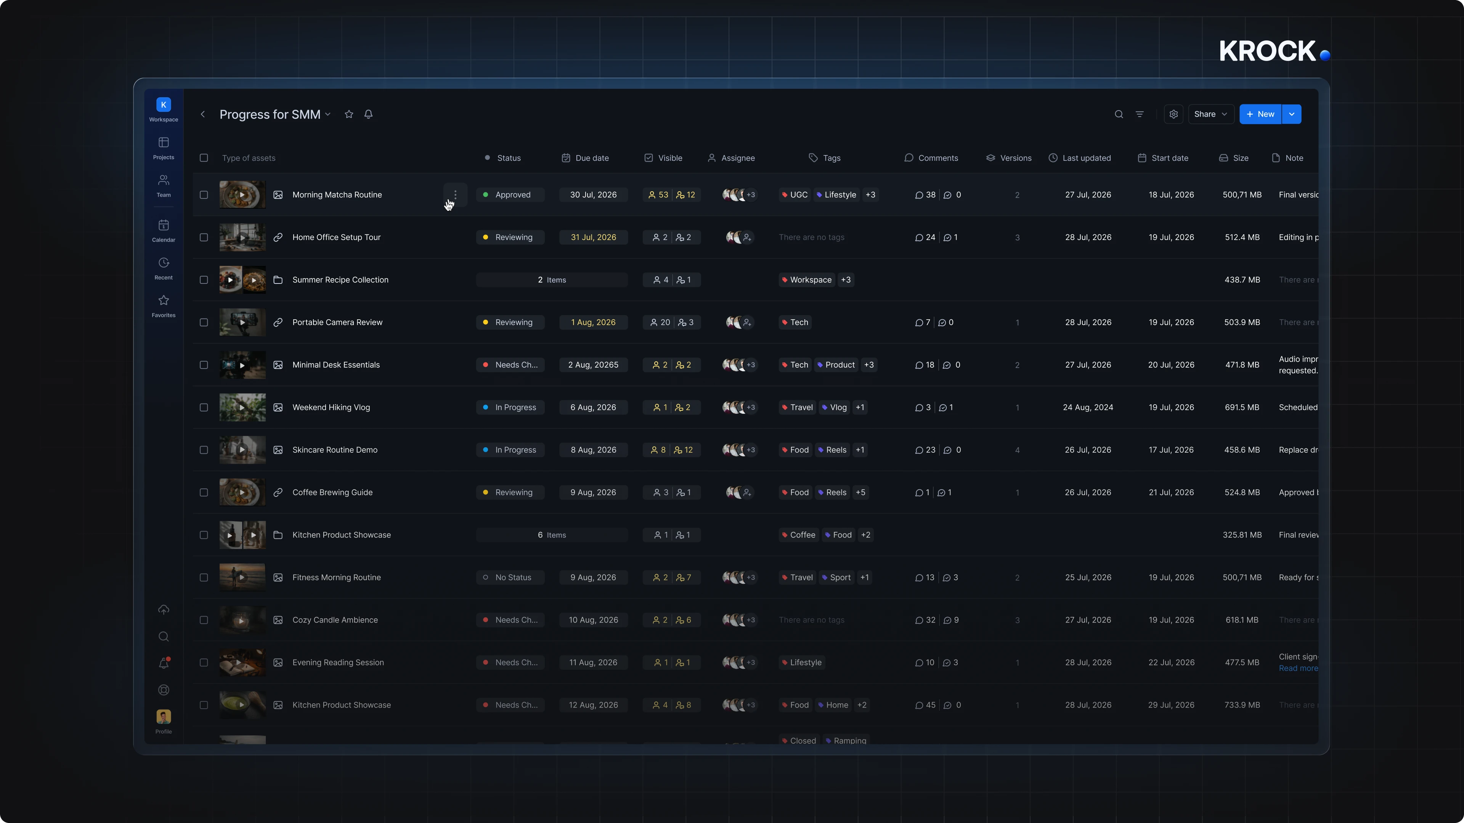
Task: Tick the Weekend Hiking Vlog checkbox
Action: (x=204, y=407)
